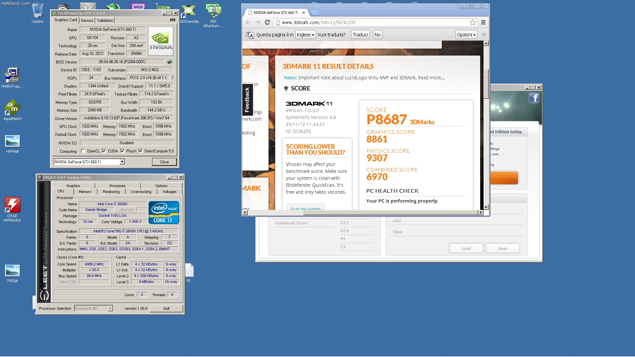This screenshot has width=635, height=357.
Task: Open Processor Selection dropdown in E-LEET
Action: point(110,308)
